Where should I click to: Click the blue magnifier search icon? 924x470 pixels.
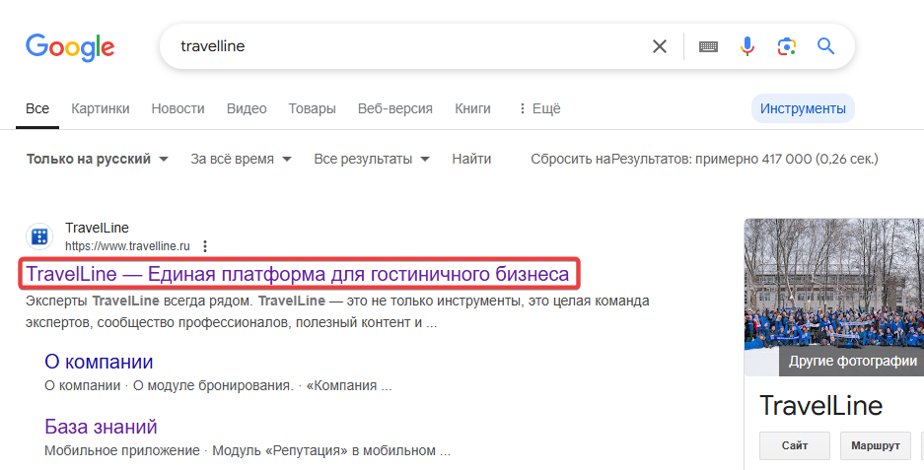point(825,46)
